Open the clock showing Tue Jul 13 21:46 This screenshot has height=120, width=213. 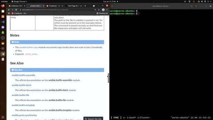pos(109,1)
